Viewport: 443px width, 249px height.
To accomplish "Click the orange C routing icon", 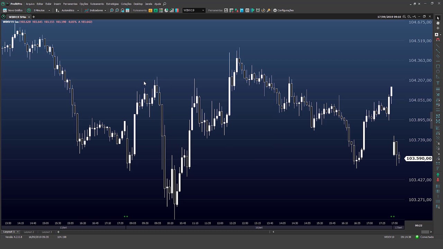I will (150, 10).
